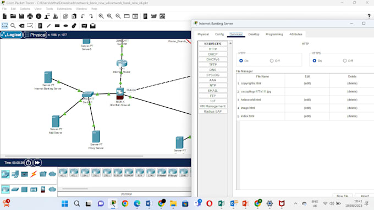Select HTTP in the Services list
This screenshot has width=374, height=210.
(x=213, y=49)
